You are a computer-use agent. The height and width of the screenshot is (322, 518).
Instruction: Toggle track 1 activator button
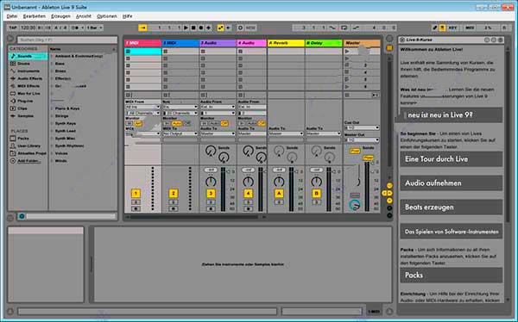[x=136, y=194]
